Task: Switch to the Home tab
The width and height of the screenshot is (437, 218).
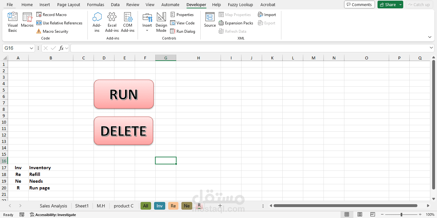Action: 27,4
